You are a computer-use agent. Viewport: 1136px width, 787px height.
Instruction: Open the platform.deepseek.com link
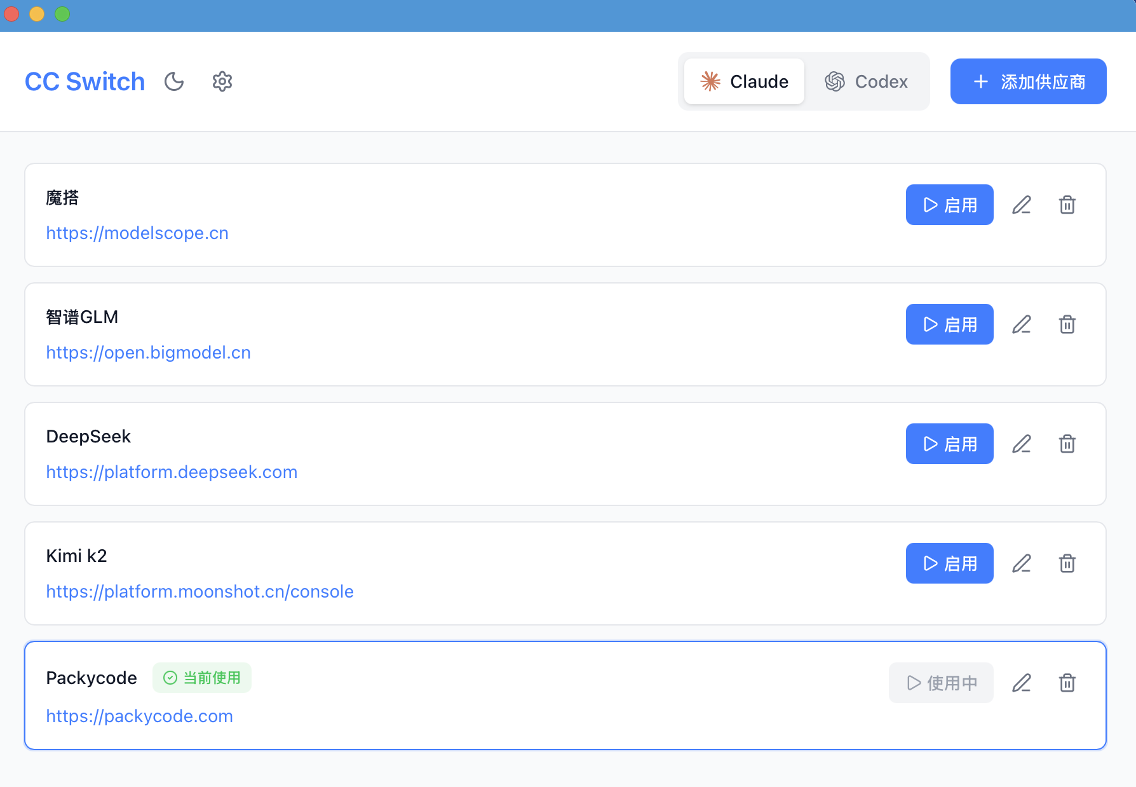click(x=172, y=472)
